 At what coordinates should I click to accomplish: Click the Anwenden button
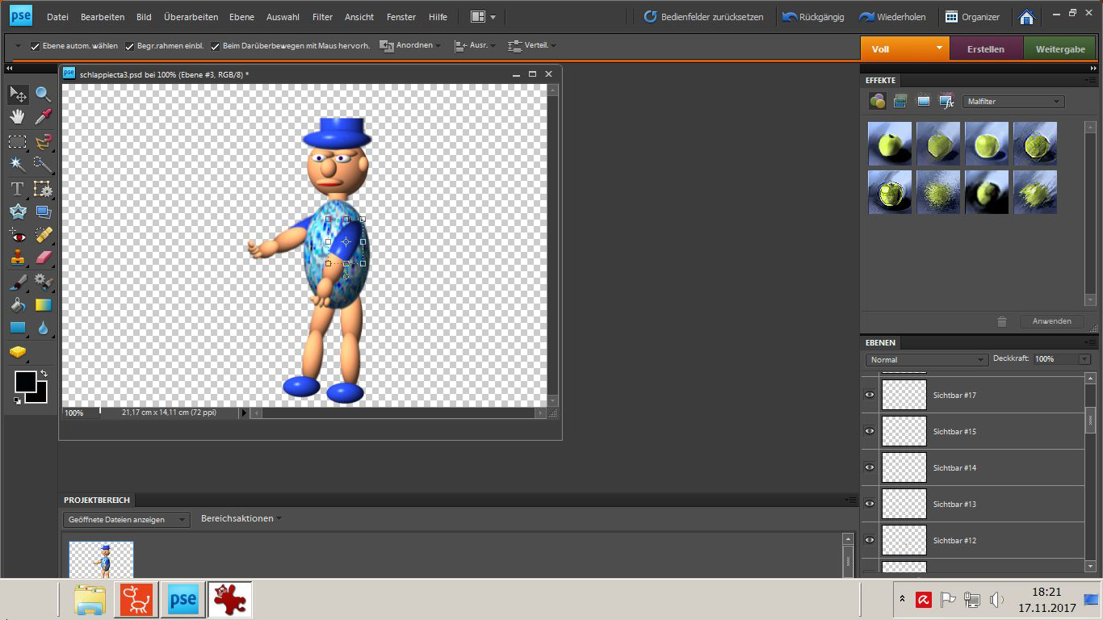[1051, 321]
